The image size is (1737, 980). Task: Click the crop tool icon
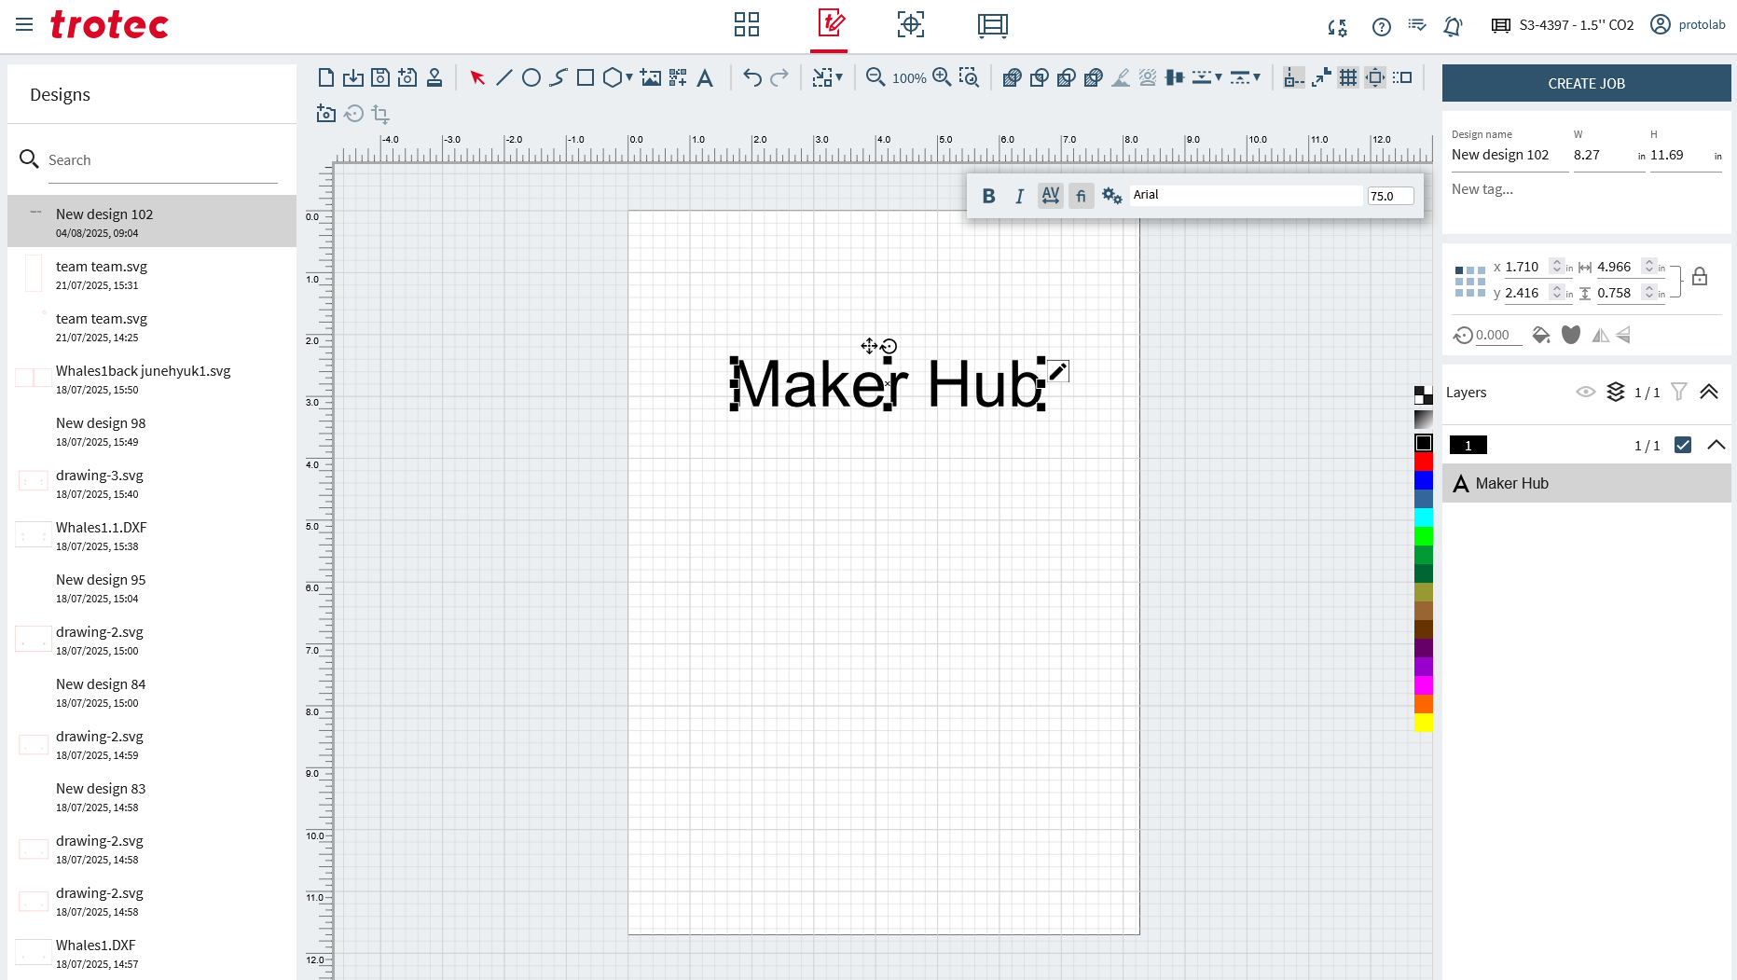pos(380,114)
